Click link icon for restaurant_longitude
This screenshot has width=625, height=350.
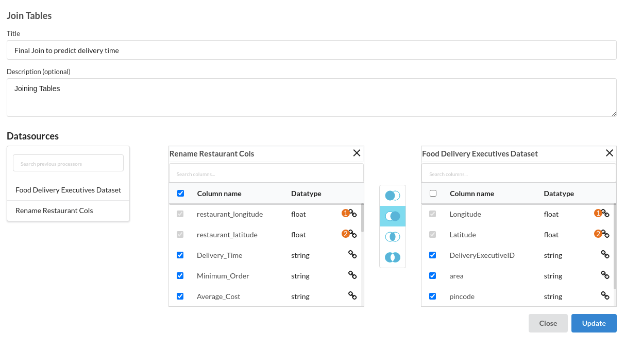352,213
